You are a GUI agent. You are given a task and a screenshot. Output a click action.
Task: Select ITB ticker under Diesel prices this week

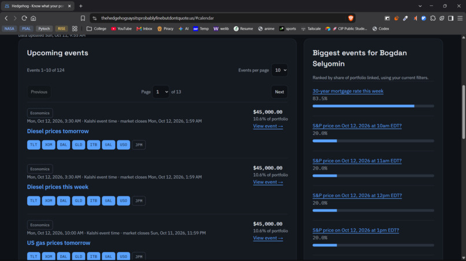[x=93, y=201]
